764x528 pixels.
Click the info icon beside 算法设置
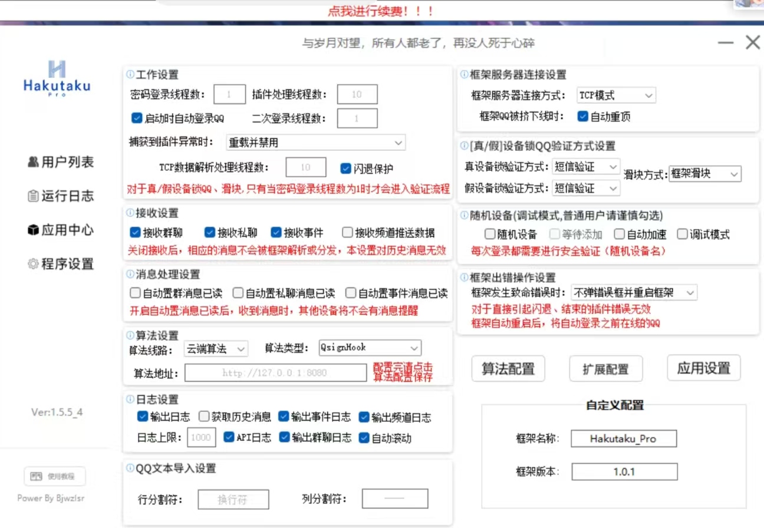130,335
